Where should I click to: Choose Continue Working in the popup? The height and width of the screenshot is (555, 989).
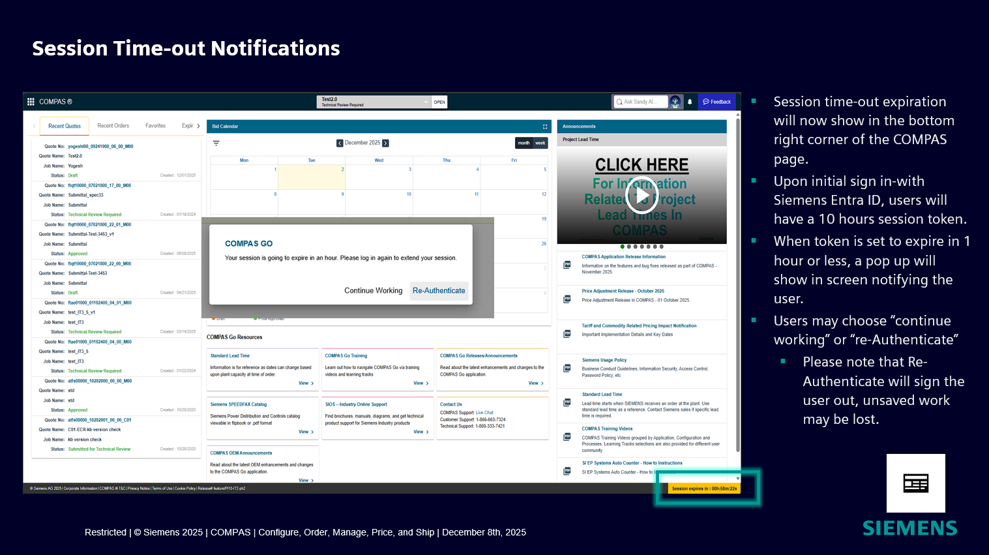click(x=373, y=291)
